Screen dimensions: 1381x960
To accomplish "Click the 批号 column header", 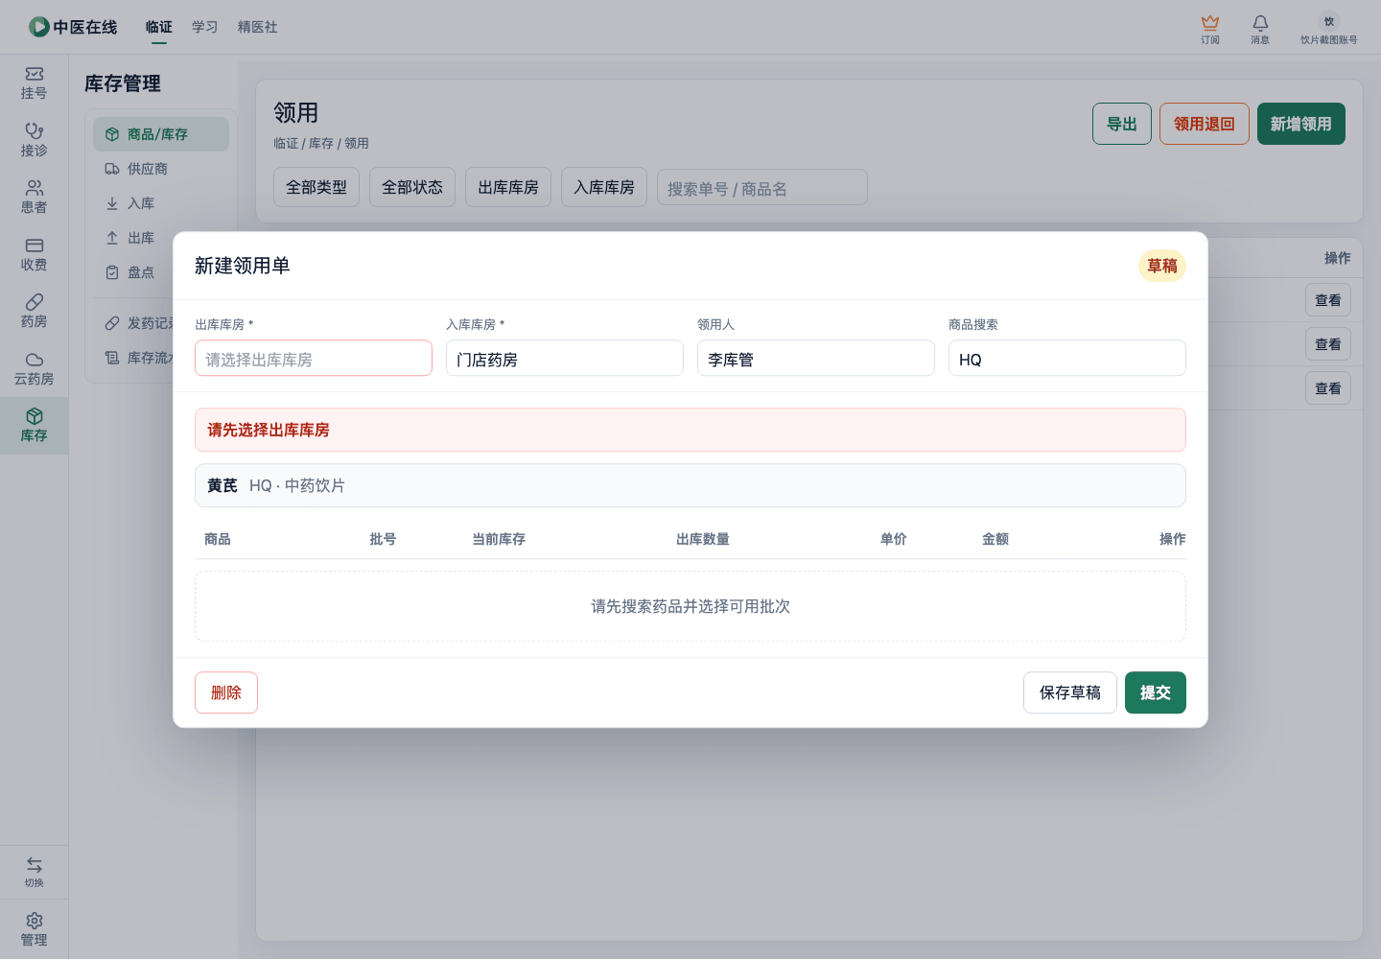I will click(x=383, y=539).
